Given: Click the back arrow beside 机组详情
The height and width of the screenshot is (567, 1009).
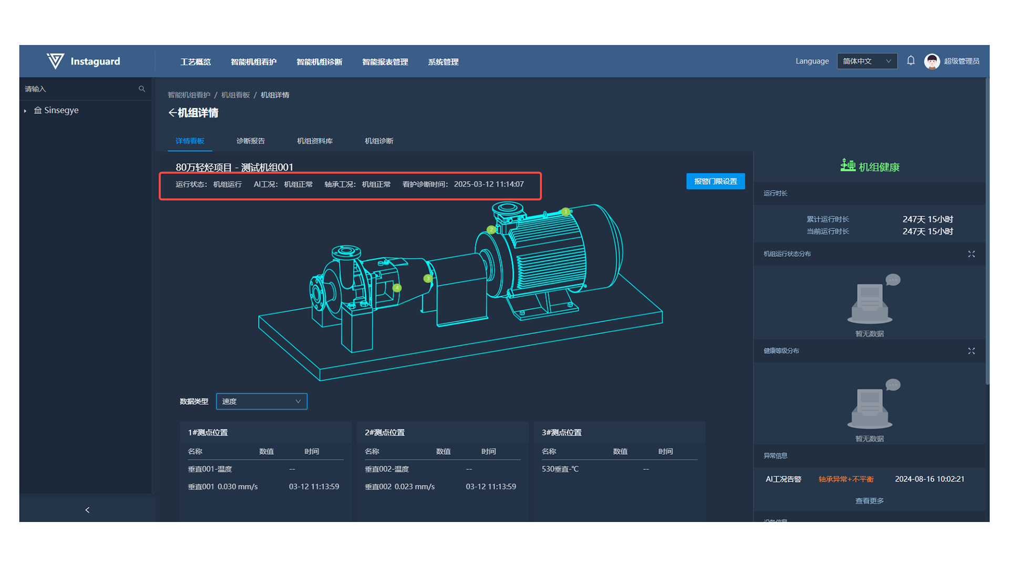Looking at the screenshot, I should 172,113.
